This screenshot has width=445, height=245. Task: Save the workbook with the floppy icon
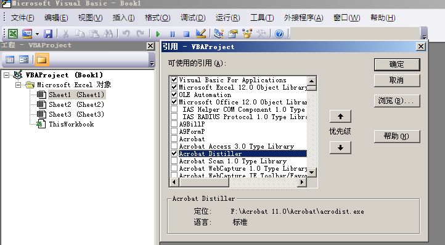coord(48,34)
